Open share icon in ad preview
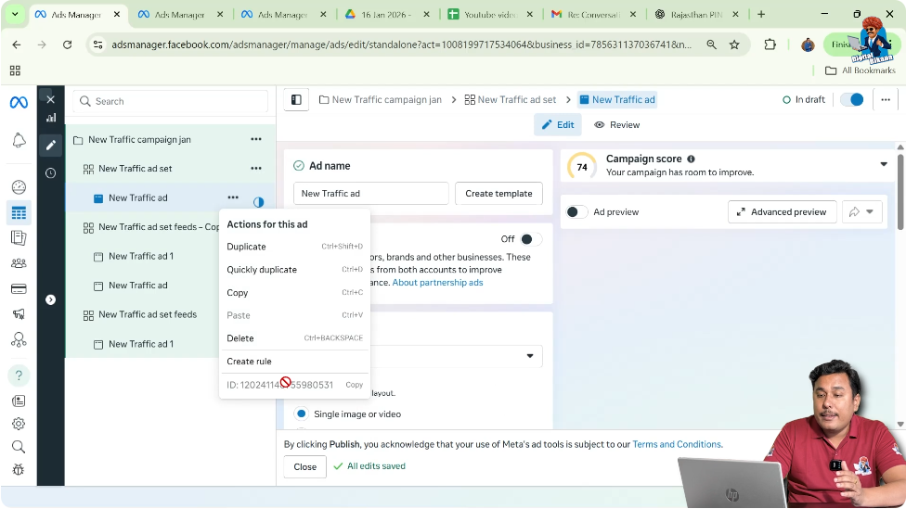Viewport: 906px width, 509px height. [854, 212]
